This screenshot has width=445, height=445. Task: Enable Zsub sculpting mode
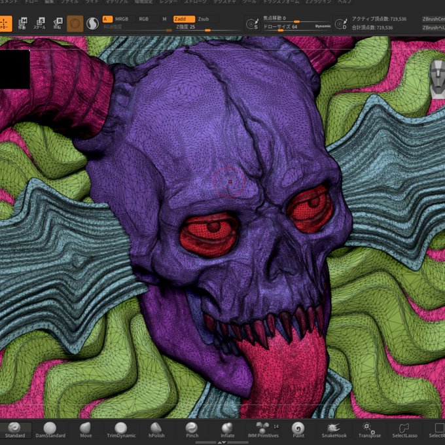tap(207, 19)
